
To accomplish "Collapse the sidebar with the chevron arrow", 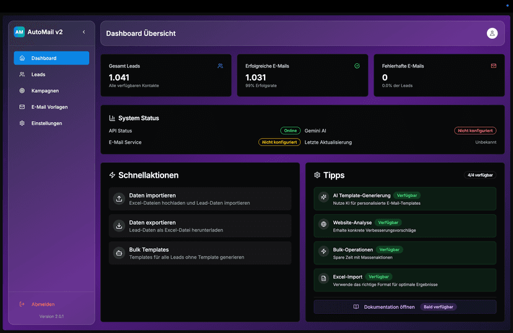I will pyautogui.click(x=84, y=32).
